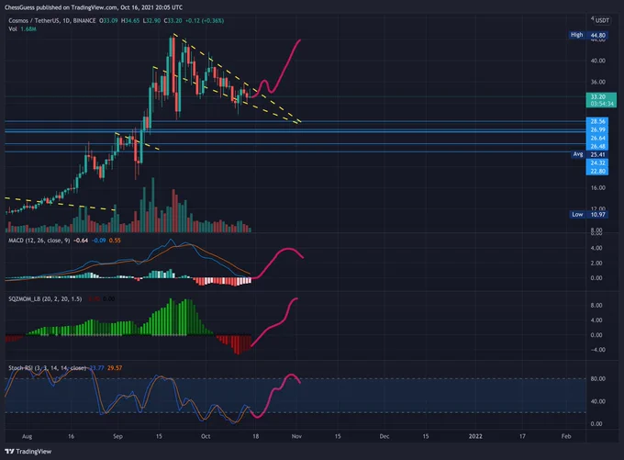This screenshot has width=624, height=460.
Task: Click the 26.64 horizontal line price label
Action: (597, 139)
